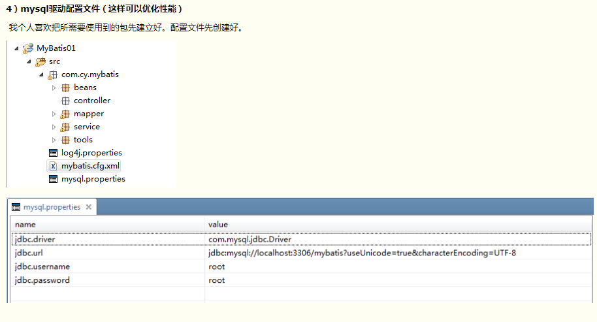597x322 pixels.
Task: Click the mapper package icon
Action: pos(65,114)
